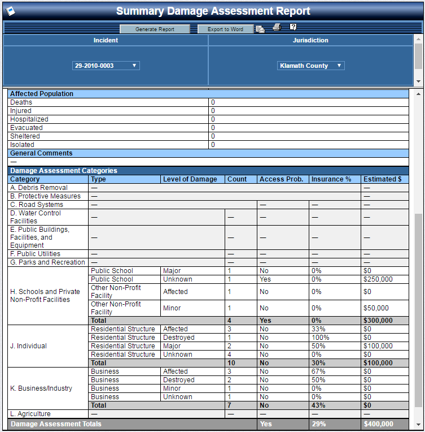Click the filter panel's scroll down arrow
This screenshot has height=432, width=425.
pyautogui.click(x=418, y=81)
